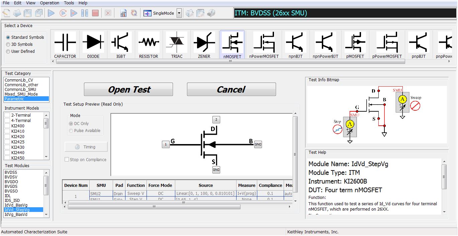Image resolution: width=458 pixels, height=236 pixels.
Task: Tick the 2-Terminal instrument checkbox
Action: 7,115
